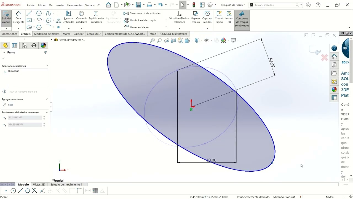Screen dimensions: 353x199
Task: Select the Line sketch tool
Action: tap(29, 13)
